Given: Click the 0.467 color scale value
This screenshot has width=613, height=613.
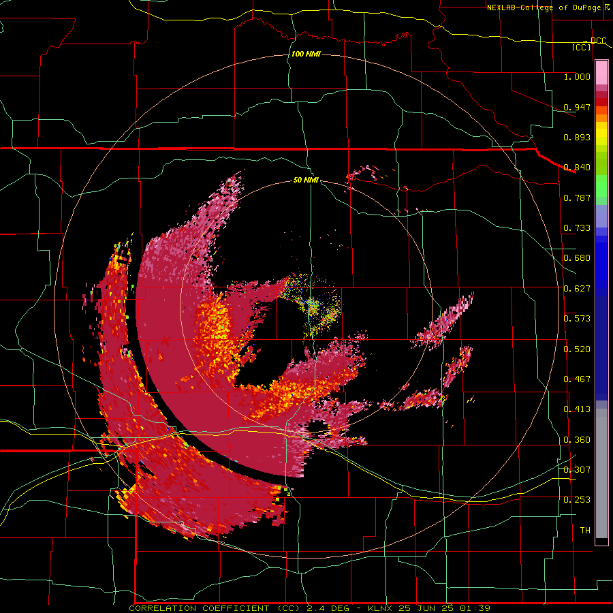Looking at the screenshot, I should (577, 379).
